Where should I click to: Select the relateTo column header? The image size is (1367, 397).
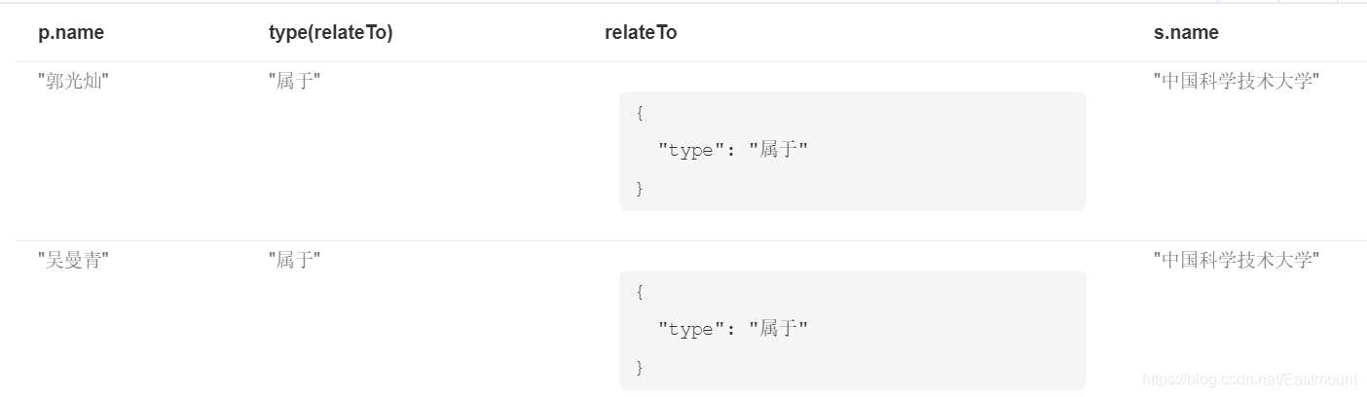click(641, 33)
